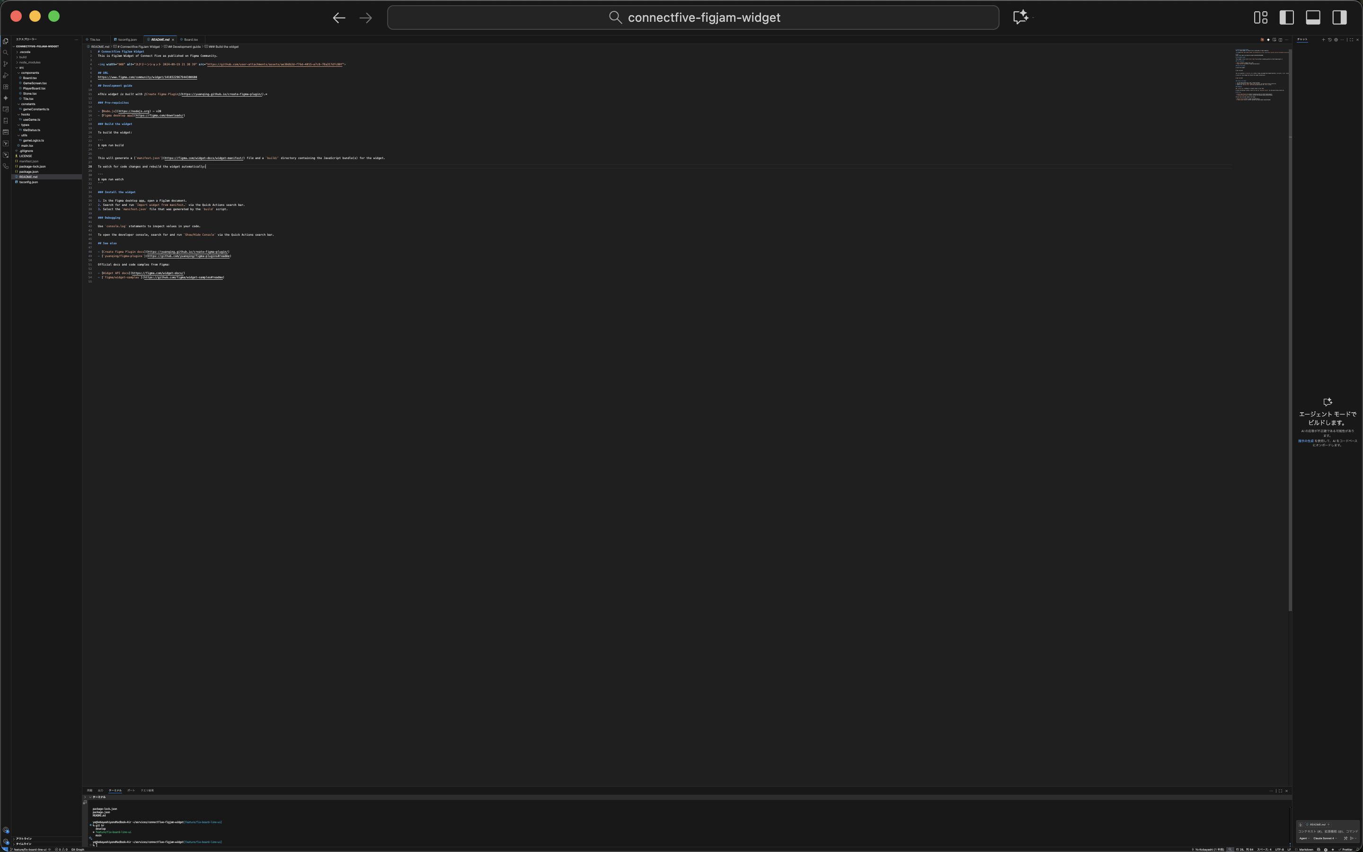Open GameScreen.tsx in the explorer
The image size is (1363, 852).
point(35,83)
